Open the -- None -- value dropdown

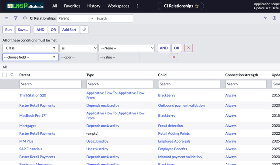[127, 48]
